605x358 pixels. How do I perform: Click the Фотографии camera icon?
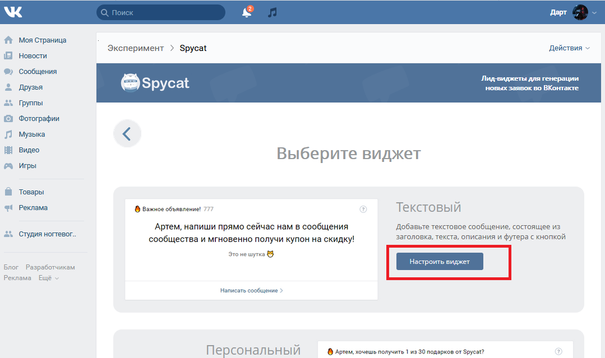[8, 119]
